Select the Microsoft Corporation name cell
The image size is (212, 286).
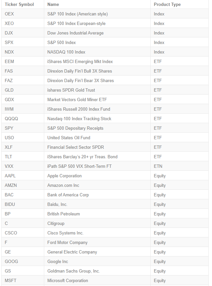(x=67, y=280)
